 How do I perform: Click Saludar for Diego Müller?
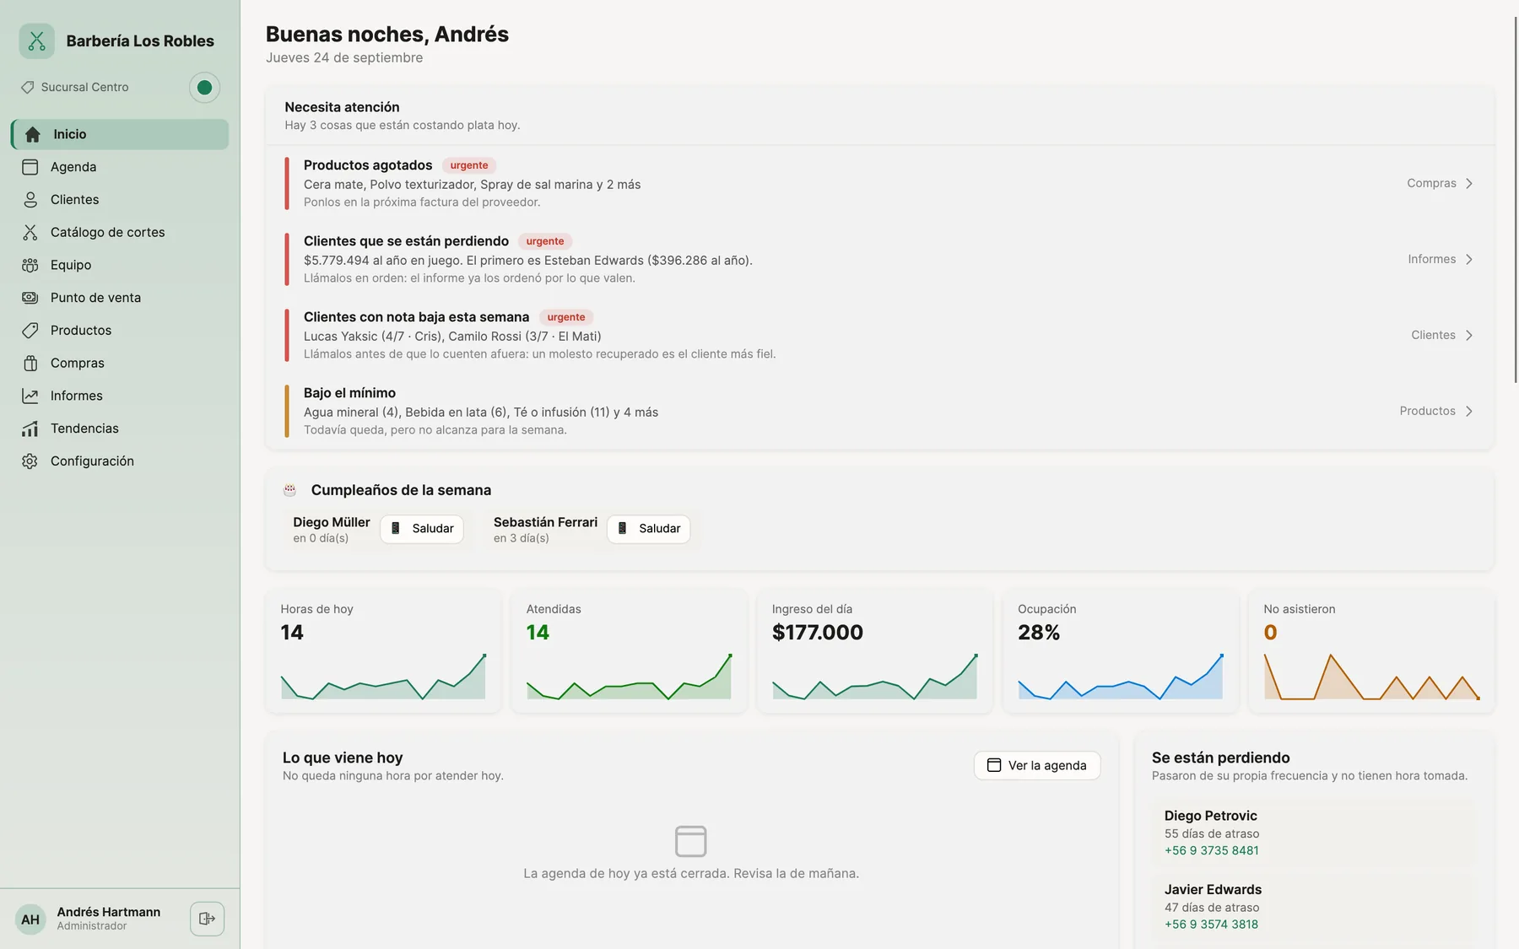422,529
